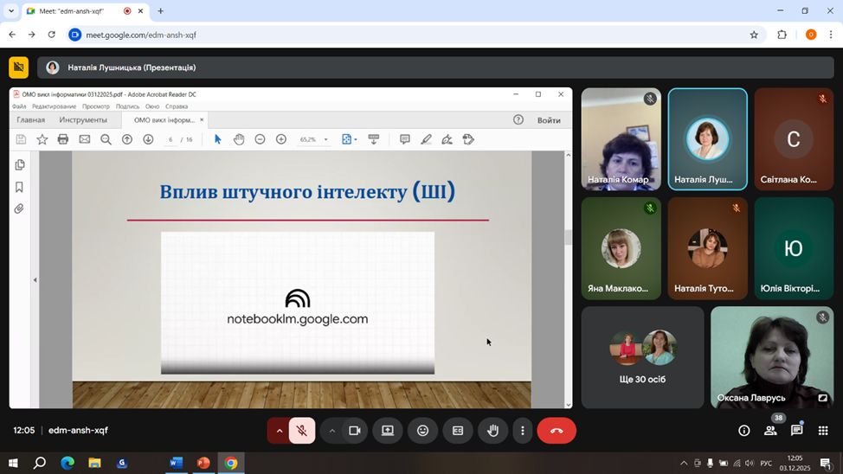Click the present screen icon
Image resolution: width=843 pixels, height=474 pixels.
(x=388, y=431)
